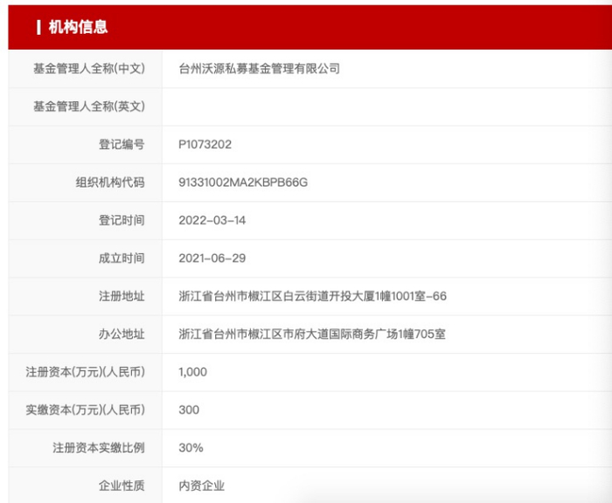Viewport: 612px width, 503px height.
Task: Click the label 基金管理人全称(英文)
Action: (x=89, y=107)
